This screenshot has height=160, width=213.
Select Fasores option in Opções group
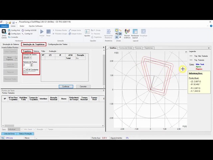pos(96,34)
